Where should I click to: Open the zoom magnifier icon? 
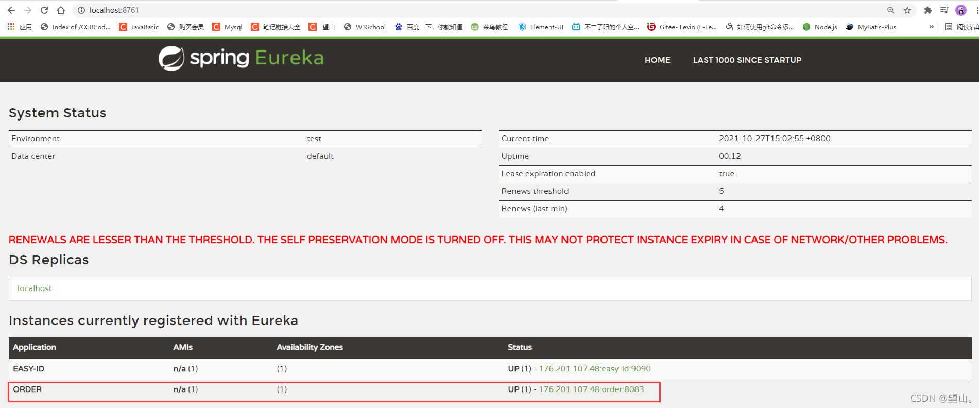tap(891, 10)
